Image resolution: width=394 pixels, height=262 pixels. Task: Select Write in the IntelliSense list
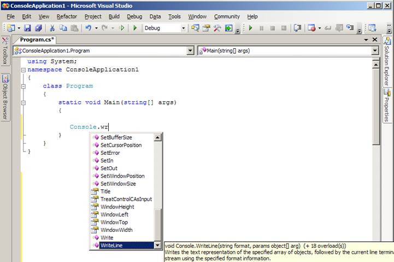coord(122,237)
